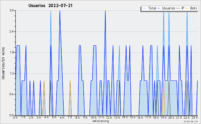Click the '0.0' y-axis value
This screenshot has width=201, height=124.
(x=11, y=115)
